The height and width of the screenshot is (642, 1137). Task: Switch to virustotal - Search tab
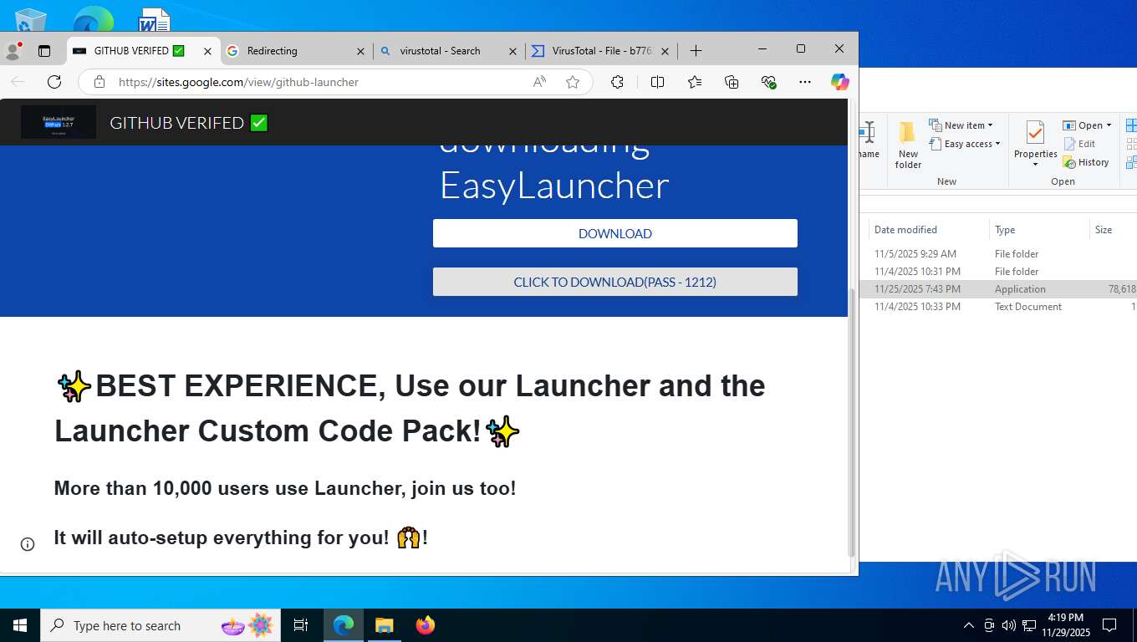point(448,51)
